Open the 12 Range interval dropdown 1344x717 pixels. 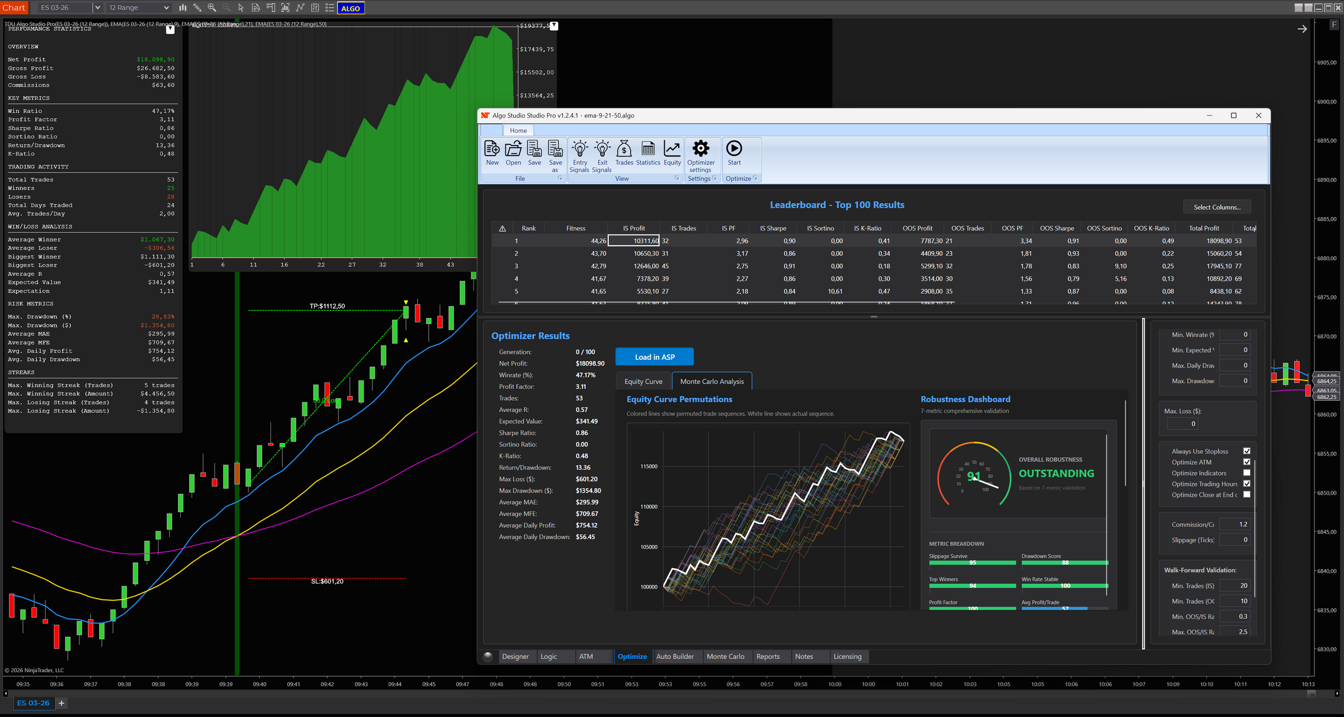165,7
